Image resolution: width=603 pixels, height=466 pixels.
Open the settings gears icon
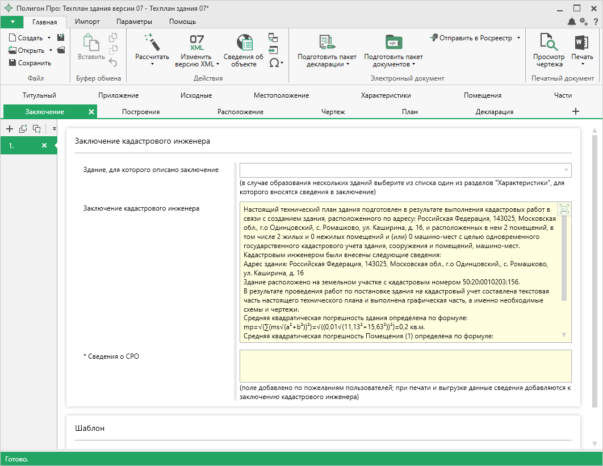pyautogui.click(x=583, y=22)
